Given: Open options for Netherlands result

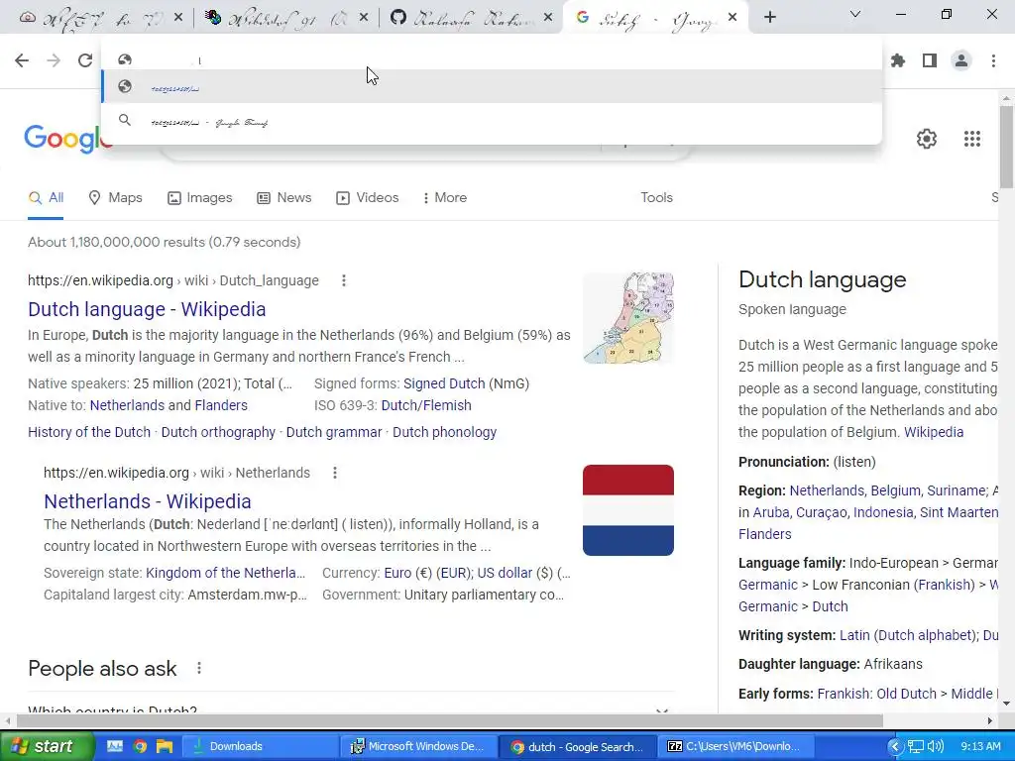Looking at the screenshot, I should 335,473.
